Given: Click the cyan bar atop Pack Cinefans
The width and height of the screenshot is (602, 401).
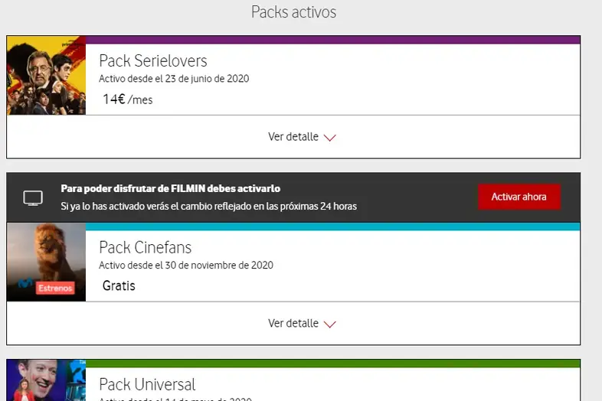Looking at the screenshot, I should tap(333, 227).
